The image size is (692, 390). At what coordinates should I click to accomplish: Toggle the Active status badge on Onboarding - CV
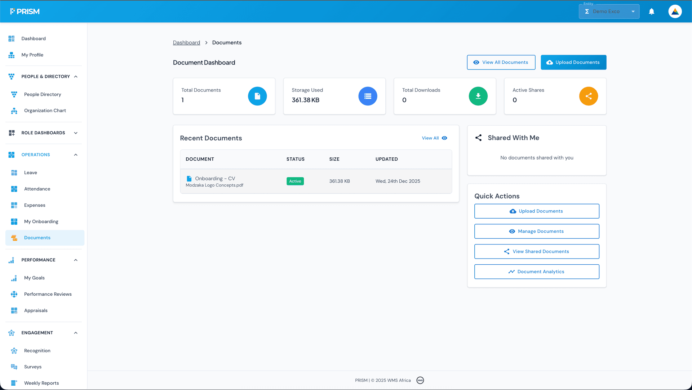pyautogui.click(x=295, y=181)
